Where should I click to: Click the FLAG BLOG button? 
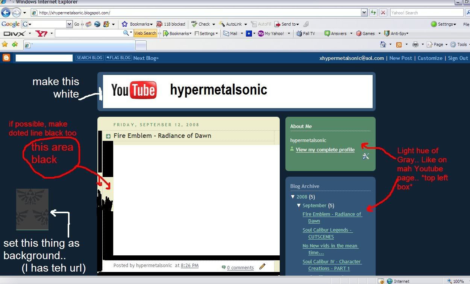118,58
